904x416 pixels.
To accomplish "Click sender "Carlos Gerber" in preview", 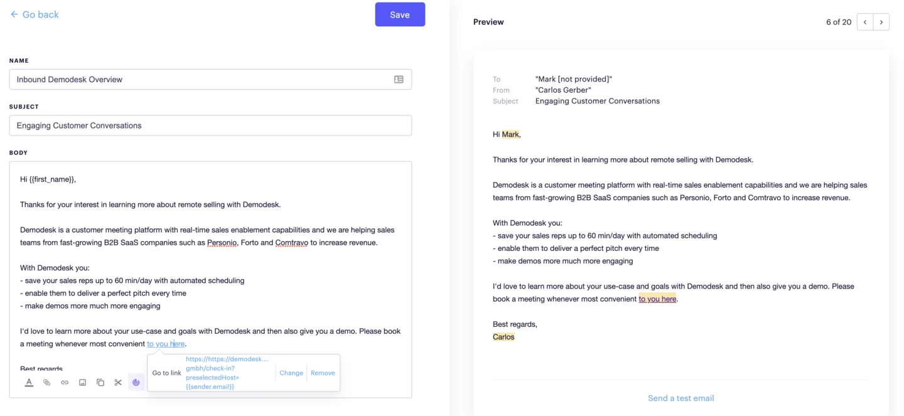I will tap(563, 90).
